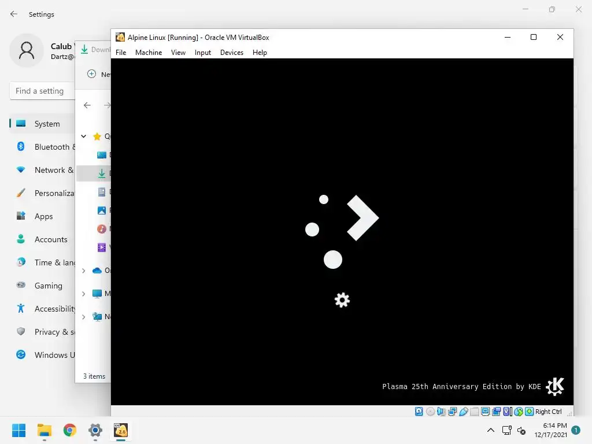Select Bluetooth in Settings sidebar
This screenshot has height=444, width=592.
click(42, 147)
